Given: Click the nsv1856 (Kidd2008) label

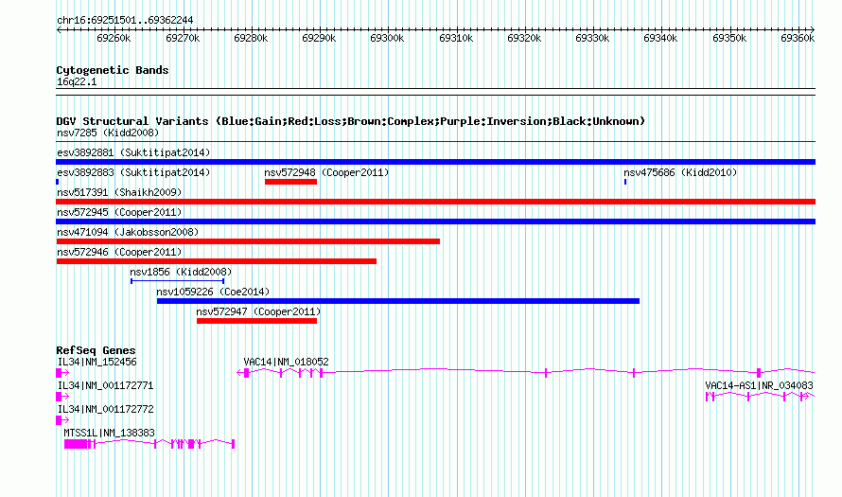Looking at the screenshot, I should coord(181,272).
